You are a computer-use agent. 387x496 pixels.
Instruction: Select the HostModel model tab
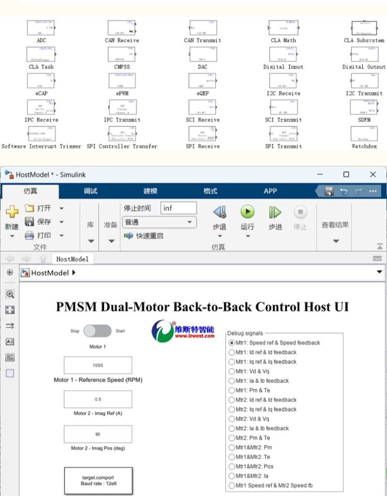point(72,259)
